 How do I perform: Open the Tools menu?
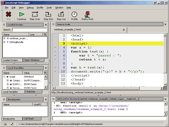tap(49, 8)
